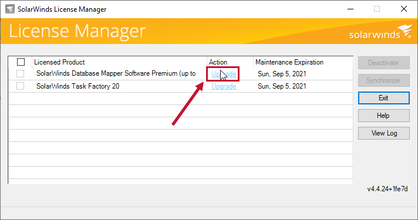The image size is (418, 220).
Task: Check the SolarWinds Database Mapper row checkbox
Action: click(21, 73)
